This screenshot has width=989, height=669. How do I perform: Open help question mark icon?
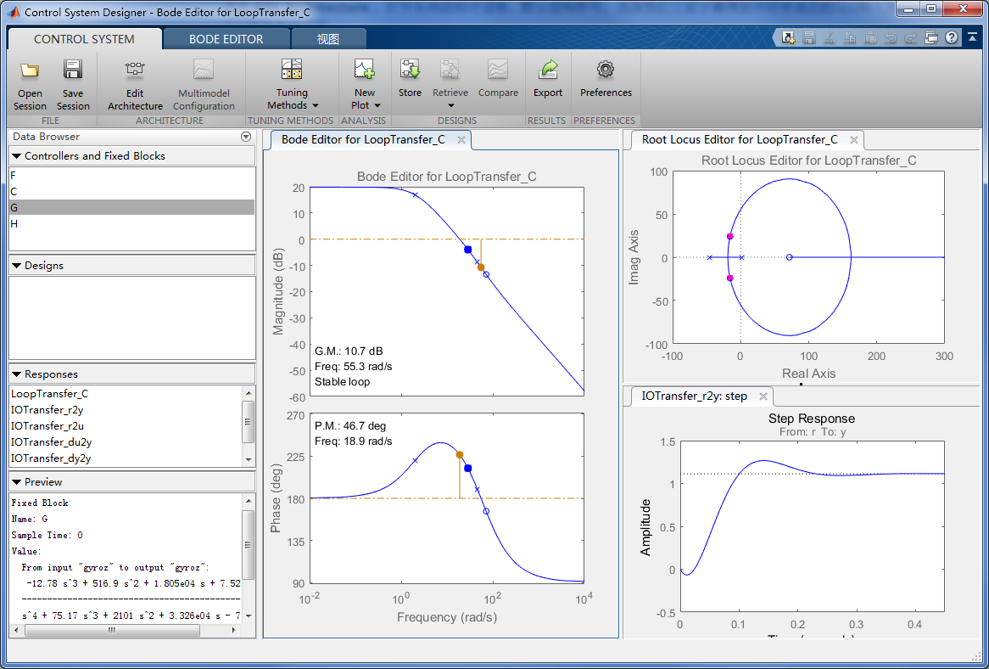(x=952, y=38)
